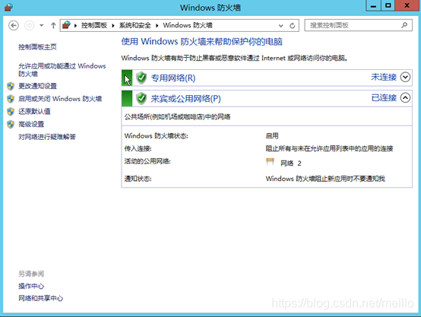421x317 pixels.
Task: Open 高级设置 link
Action: click(x=31, y=124)
